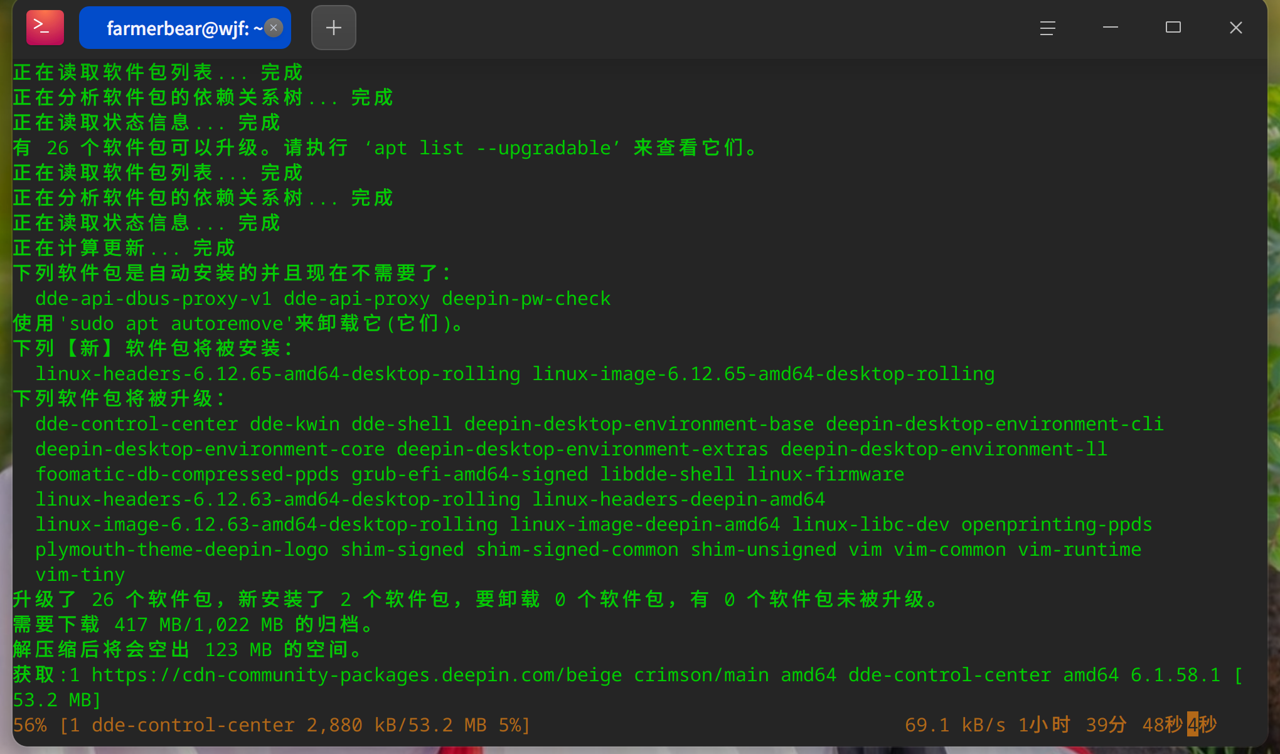Viewport: 1280px width, 754px height.
Task: Click the highlighted cursor block in status line
Action: point(1192,725)
